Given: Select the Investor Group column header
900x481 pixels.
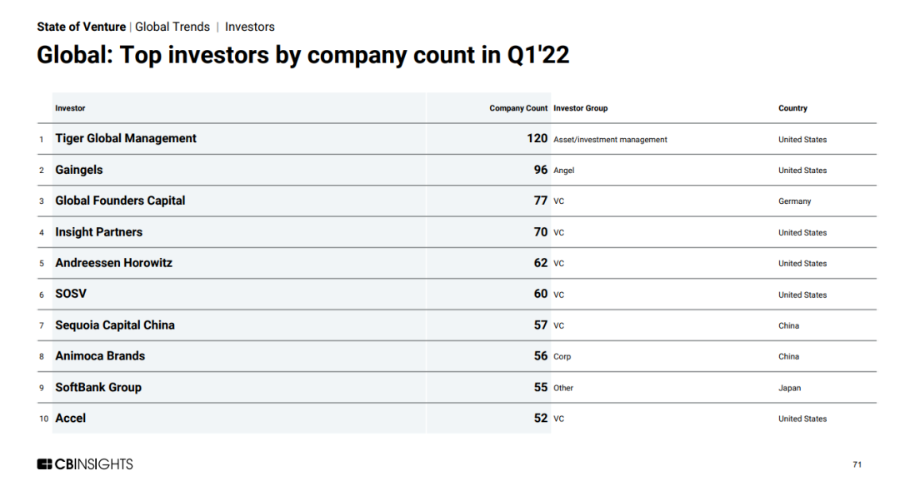Looking at the screenshot, I should (581, 108).
